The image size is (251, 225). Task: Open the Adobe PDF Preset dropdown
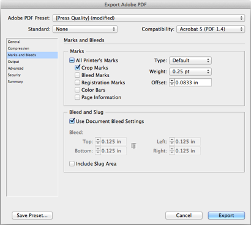click(x=149, y=18)
